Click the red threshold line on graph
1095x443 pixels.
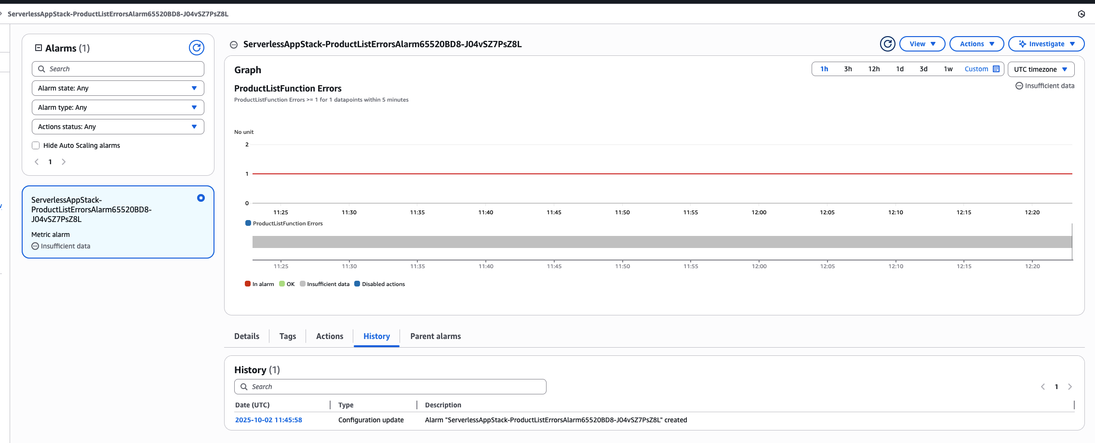point(662,173)
